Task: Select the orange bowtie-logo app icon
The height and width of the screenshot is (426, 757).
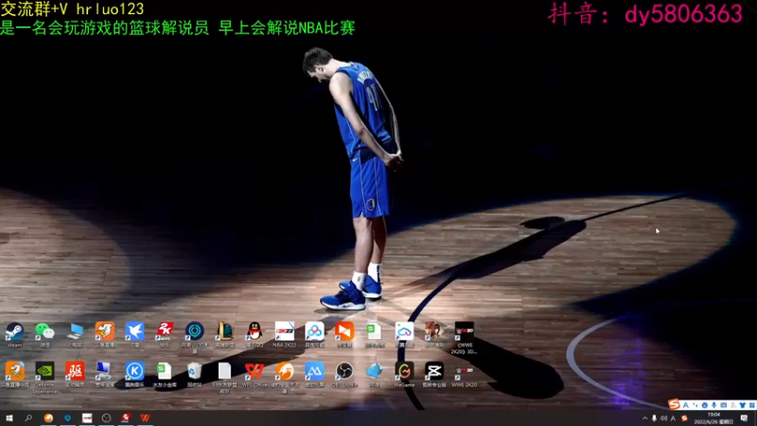Action: click(x=344, y=334)
